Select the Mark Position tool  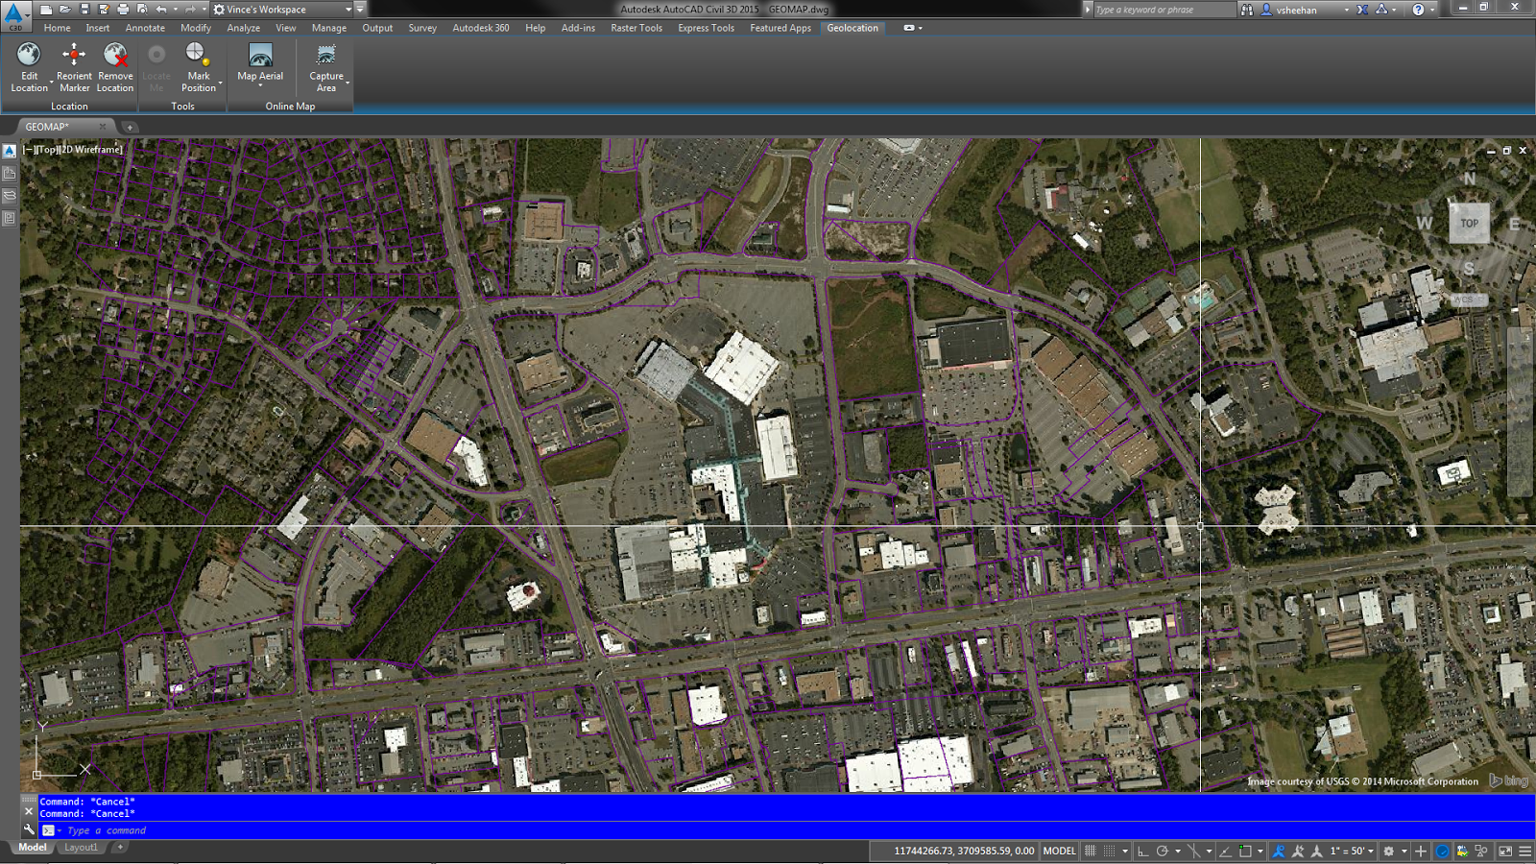[198, 55]
